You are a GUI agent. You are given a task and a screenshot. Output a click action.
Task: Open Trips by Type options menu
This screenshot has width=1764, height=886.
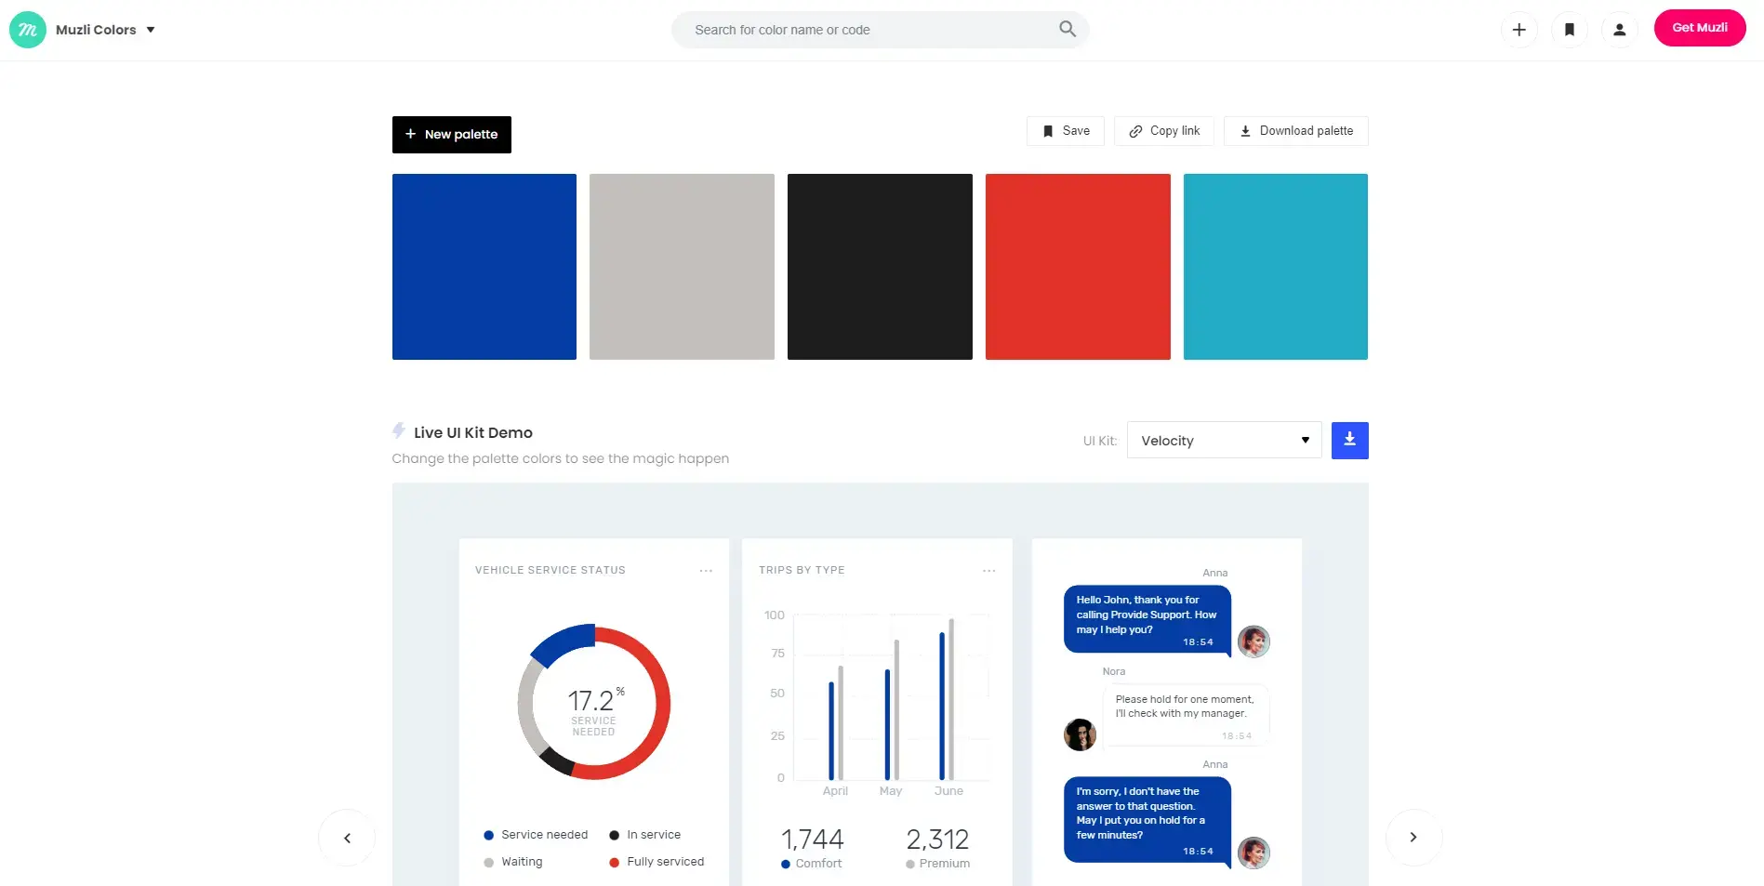point(988,571)
